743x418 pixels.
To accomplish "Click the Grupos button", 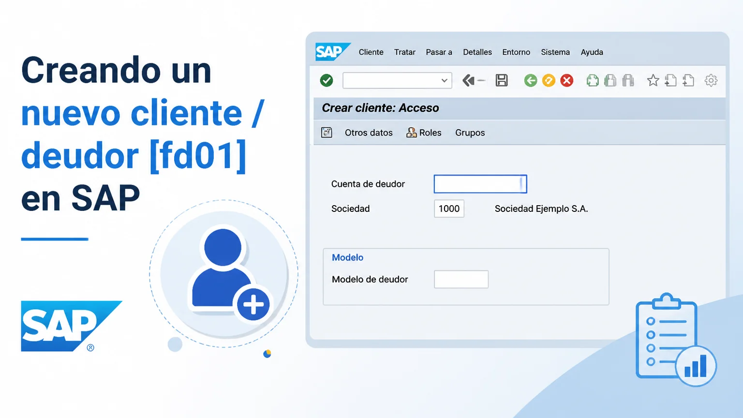I will [470, 133].
